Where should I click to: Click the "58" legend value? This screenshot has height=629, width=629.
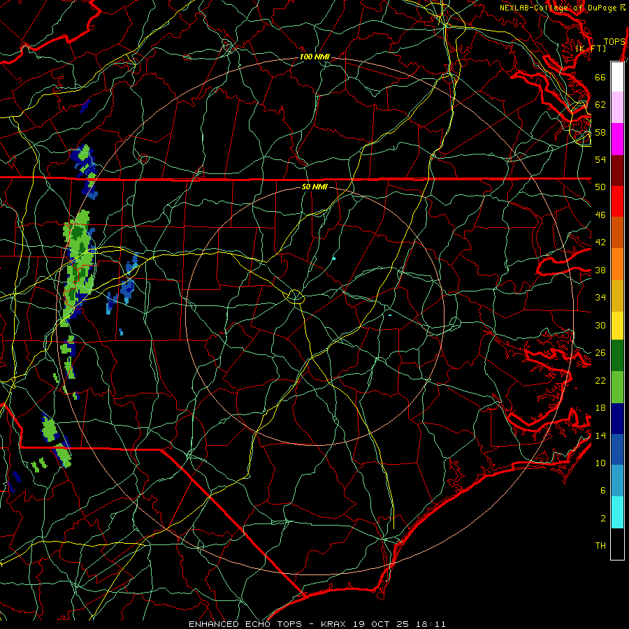click(600, 132)
